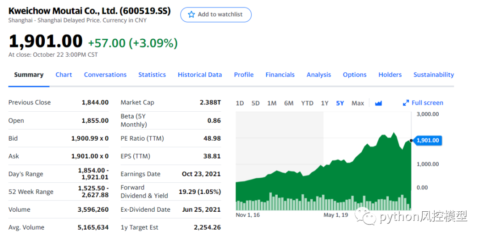
Task: Click the 1y Target Est value 2,254.26
Action: pyautogui.click(x=208, y=228)
